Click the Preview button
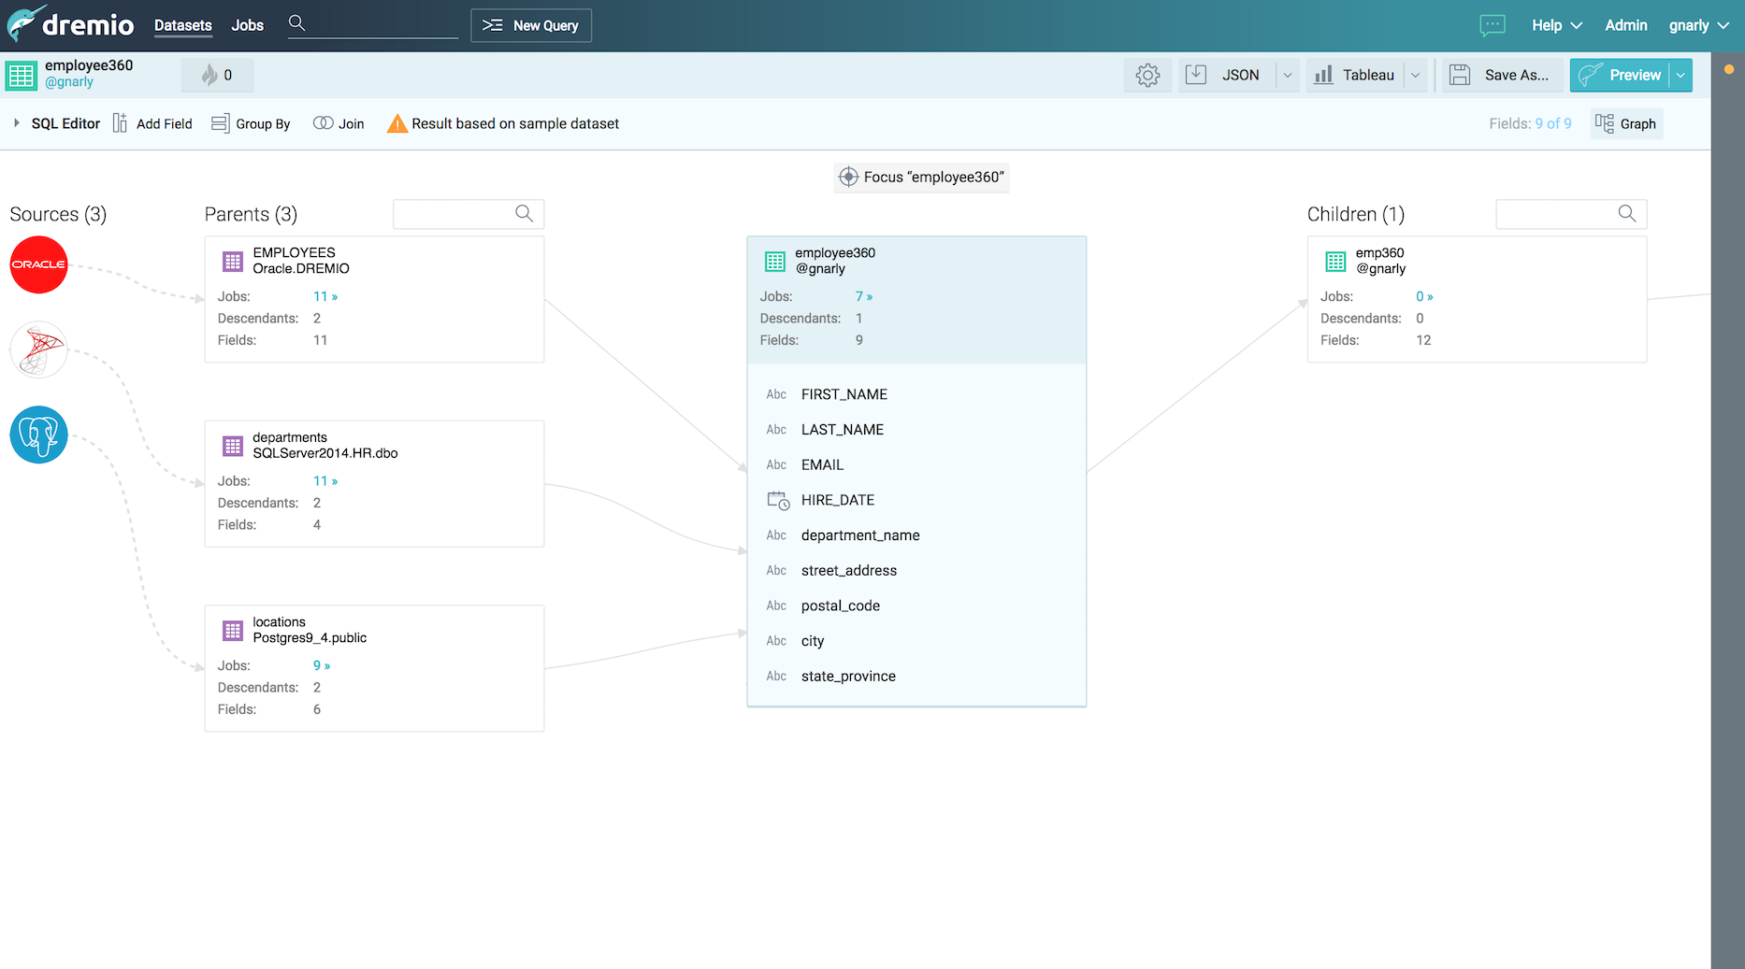Screen dimensions: 1745x969 click(1621, 75)
